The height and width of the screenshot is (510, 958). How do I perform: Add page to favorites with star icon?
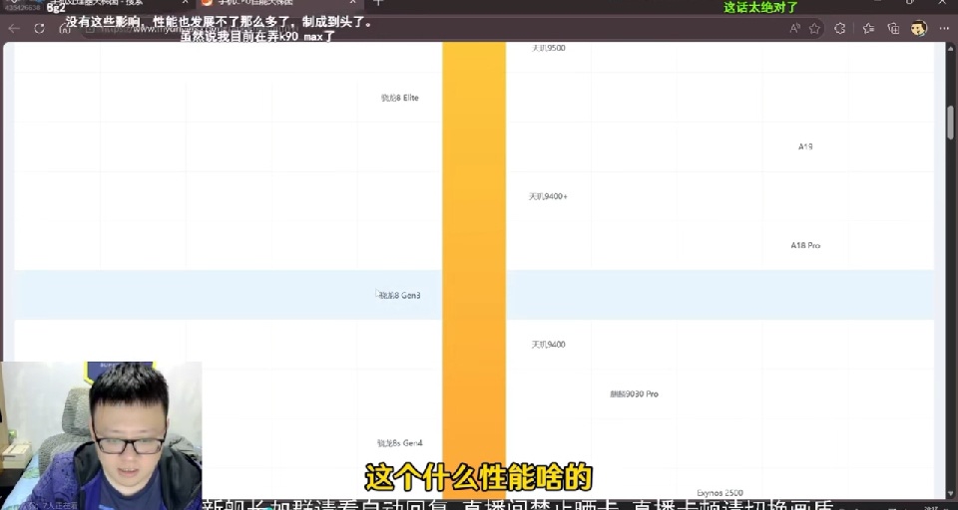pyautogui.click(x=814, y=28)
